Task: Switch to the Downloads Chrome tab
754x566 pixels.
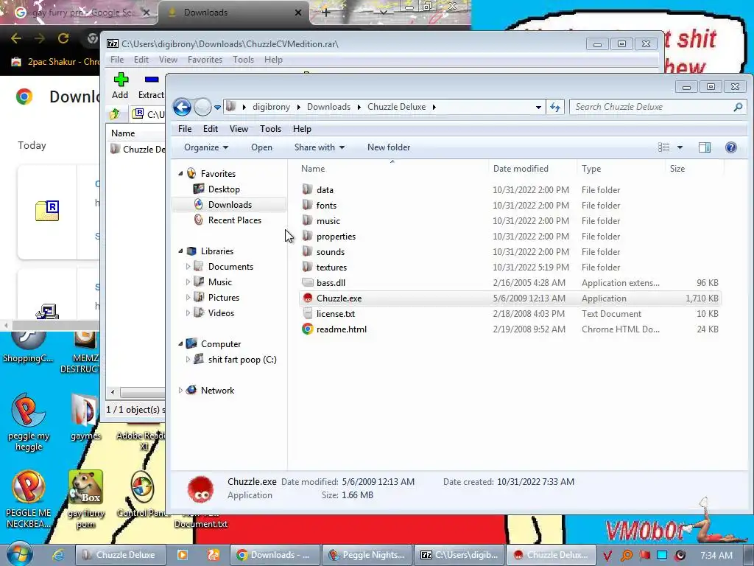Action: [x=234, y=13]
